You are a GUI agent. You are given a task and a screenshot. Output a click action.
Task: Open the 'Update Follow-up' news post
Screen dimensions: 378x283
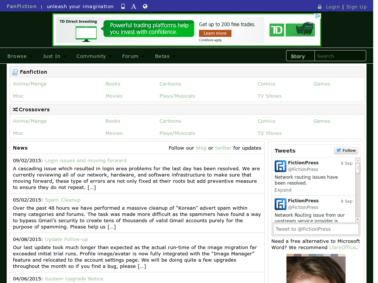point(66,240)
